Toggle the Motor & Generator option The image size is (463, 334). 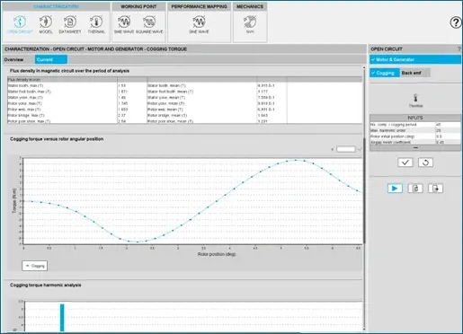pyautogui.click(x=415, y=59)
